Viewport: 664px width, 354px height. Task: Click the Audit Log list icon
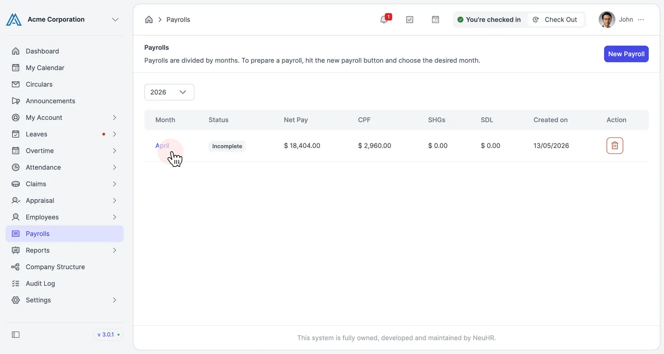pos(16,283)
